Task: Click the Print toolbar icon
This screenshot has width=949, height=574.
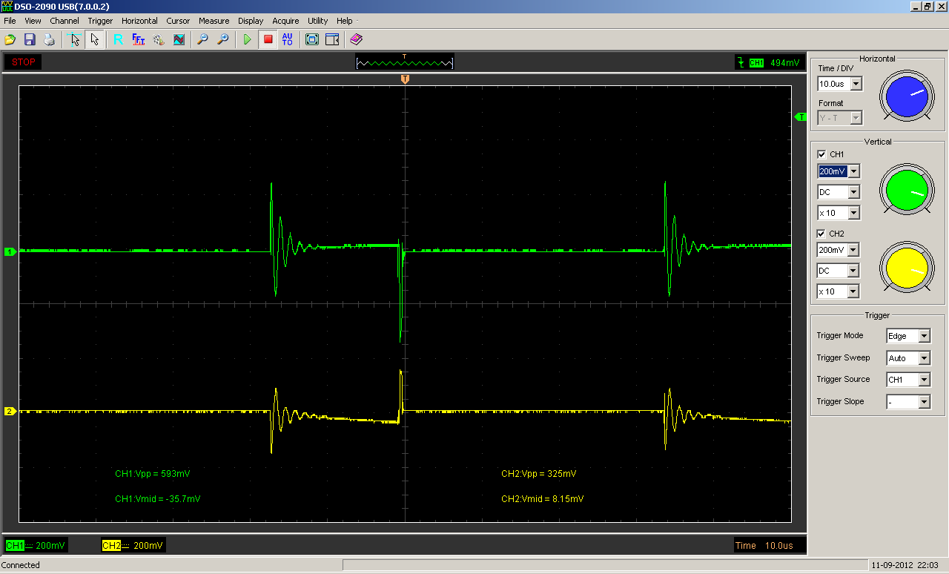Action: (x=49, y=39)
